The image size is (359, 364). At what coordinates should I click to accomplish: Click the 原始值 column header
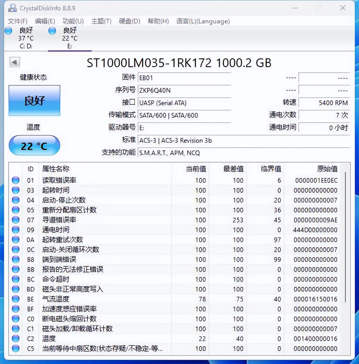(312, 169)
